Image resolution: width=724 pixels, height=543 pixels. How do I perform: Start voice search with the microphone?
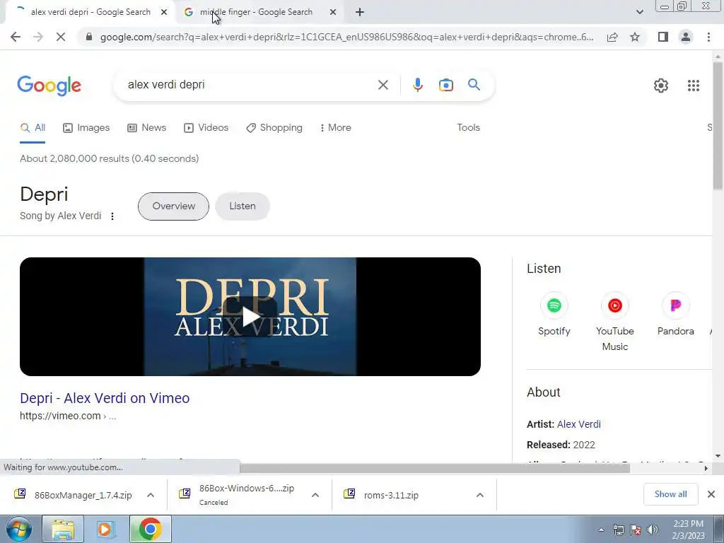[417, 85]
